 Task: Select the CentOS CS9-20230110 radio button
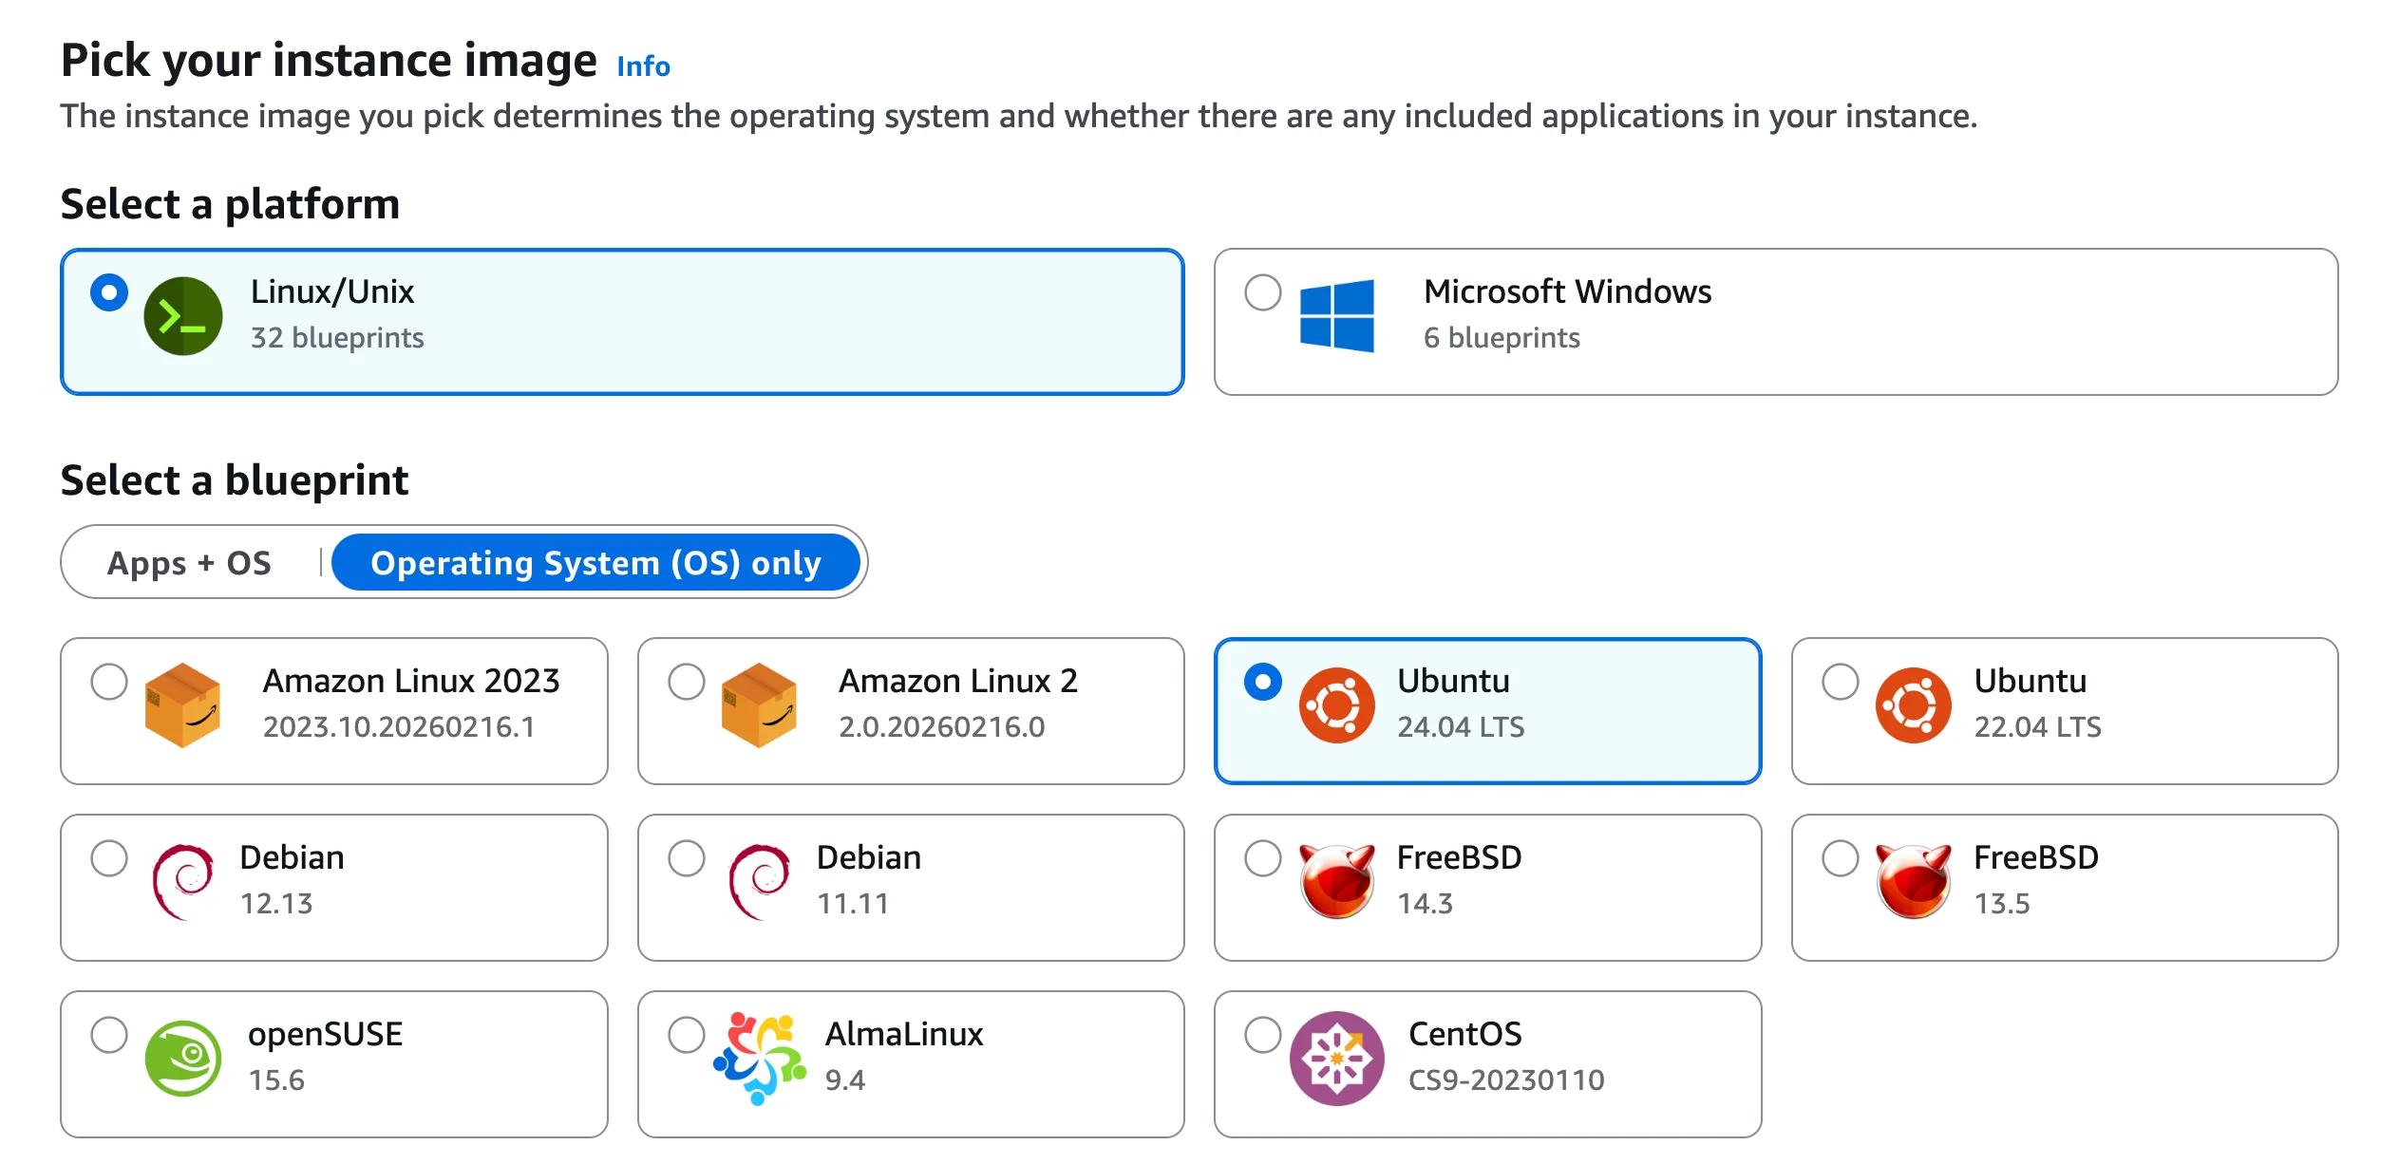[1263, 1035]
